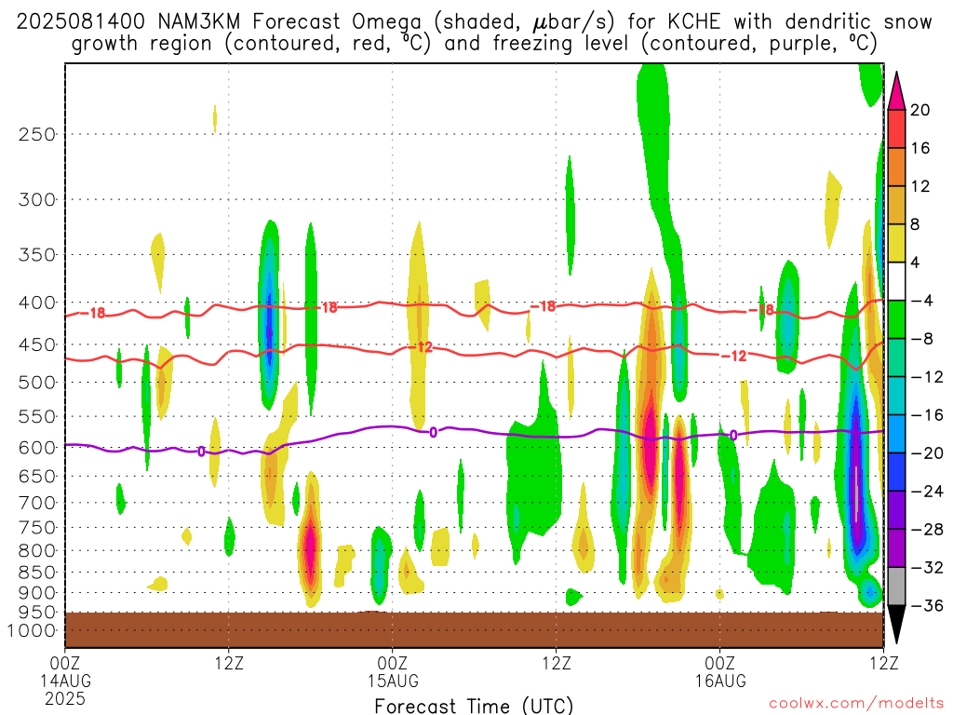Click the colorbar value label -20

pos(928,453)
